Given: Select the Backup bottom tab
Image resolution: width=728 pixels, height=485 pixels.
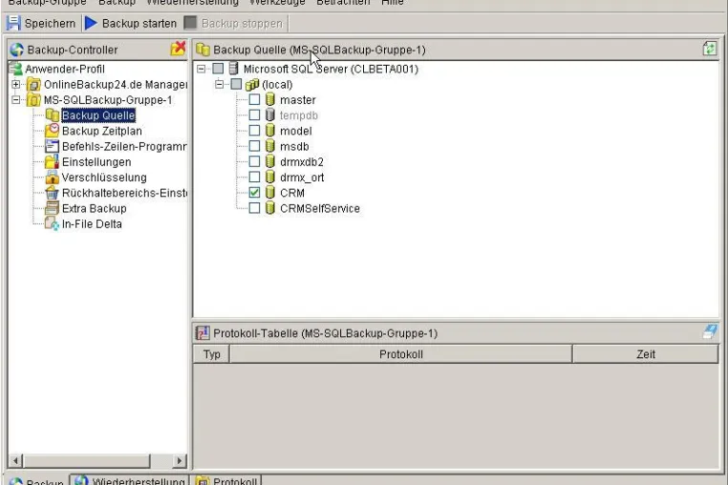Looking at the screenshot, I should click(36, 481).
